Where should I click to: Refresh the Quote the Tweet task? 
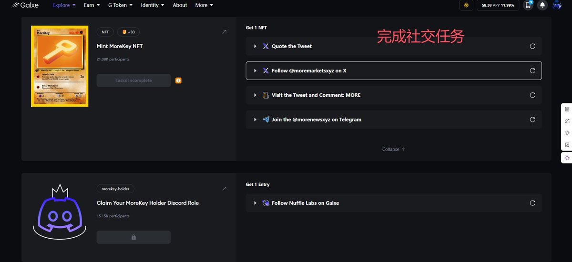[x=532, y=46]
